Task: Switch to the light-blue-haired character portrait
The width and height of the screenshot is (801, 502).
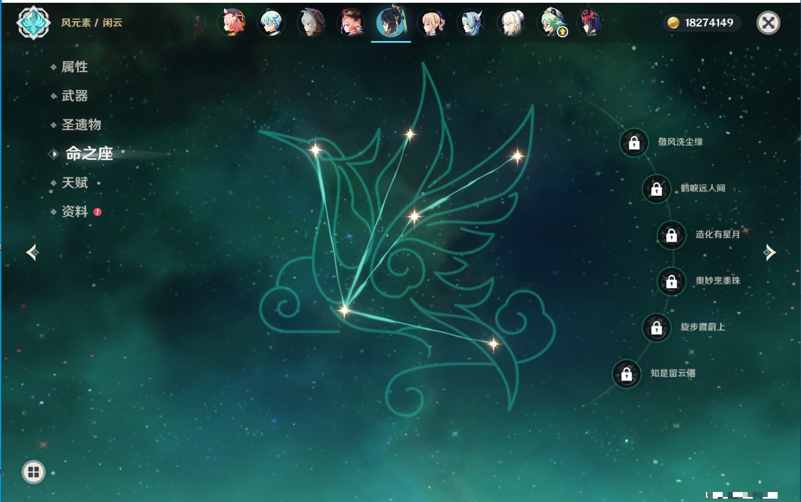Action: point(272,23)
